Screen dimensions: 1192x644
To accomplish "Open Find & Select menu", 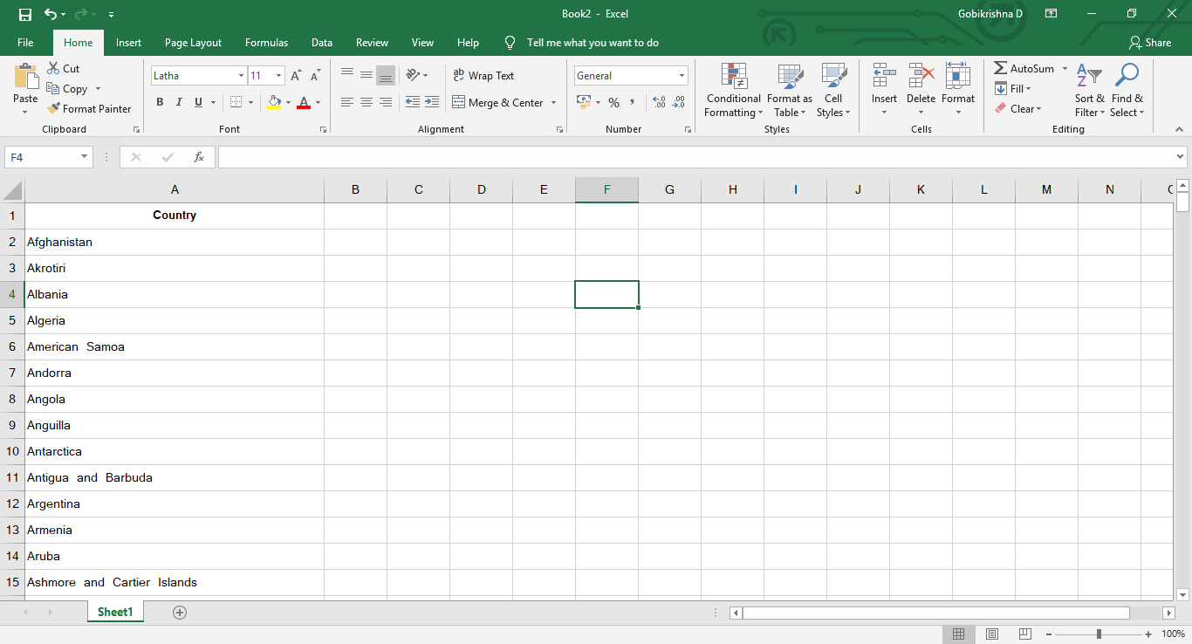I will pyautogui.click(x=1127, y=91).
